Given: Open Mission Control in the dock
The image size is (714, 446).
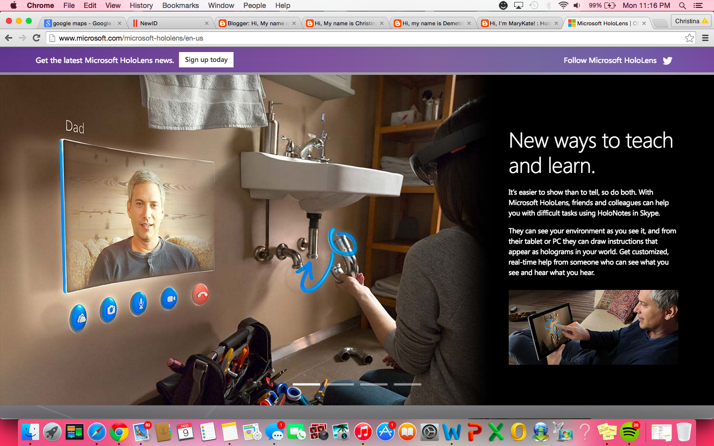Looking at the screenshot, I should [74, 432].
